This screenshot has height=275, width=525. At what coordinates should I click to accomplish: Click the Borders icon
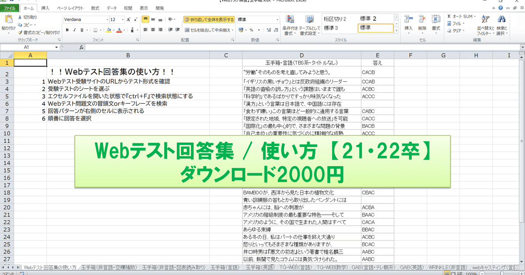coord(95,30)
